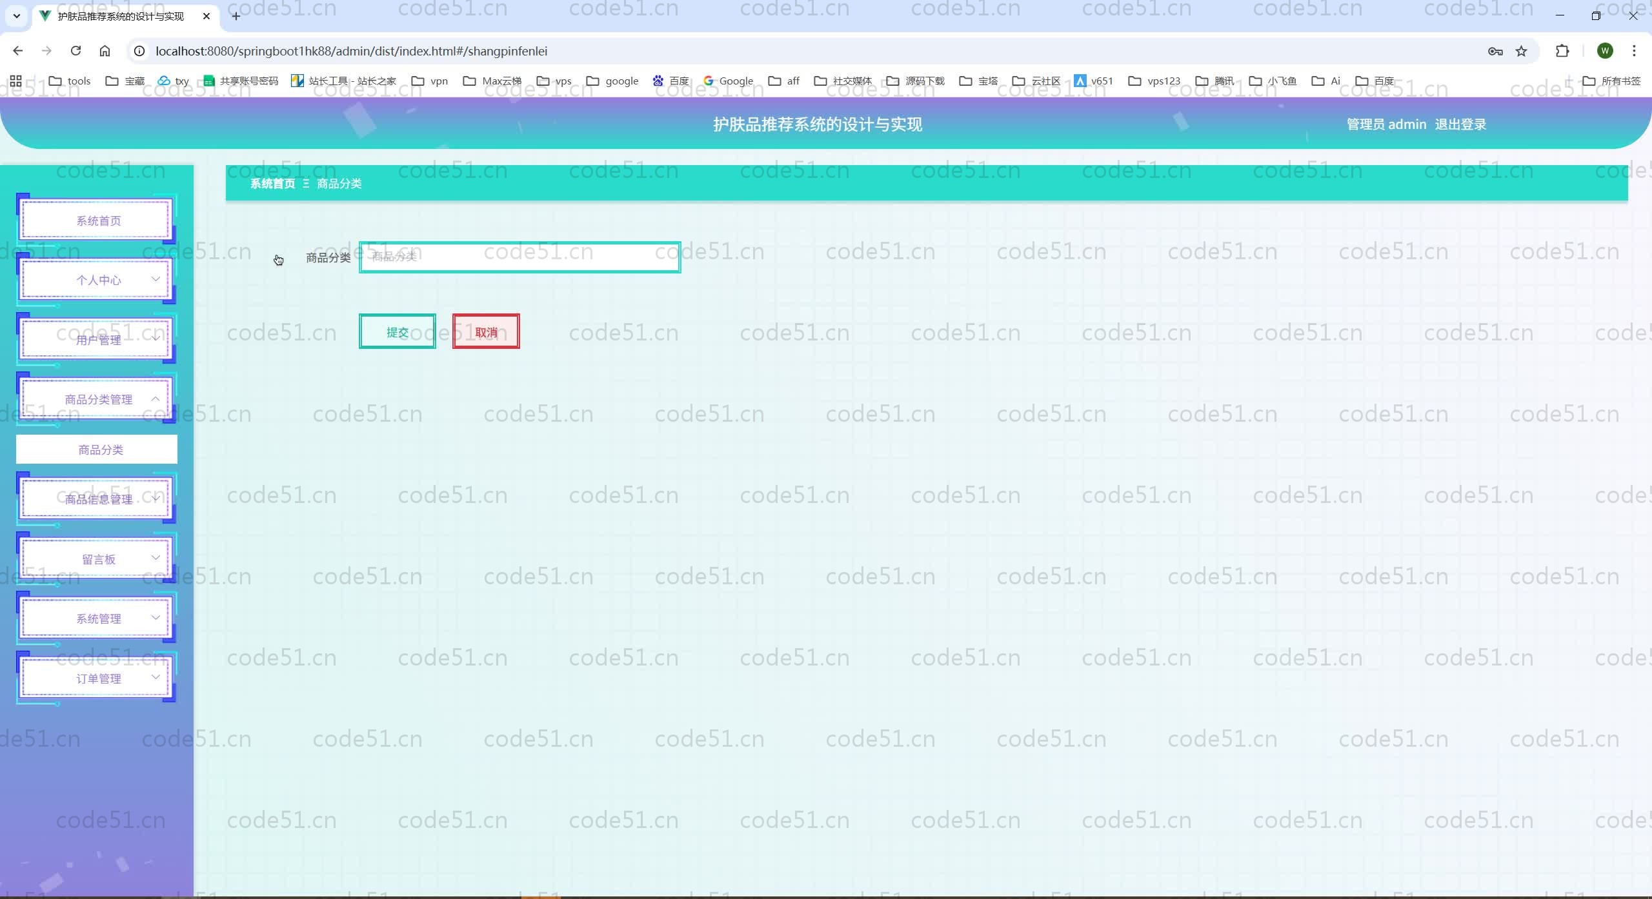1652x899 pixels.
Task: Go to browser home page
Action: [105, 51]
